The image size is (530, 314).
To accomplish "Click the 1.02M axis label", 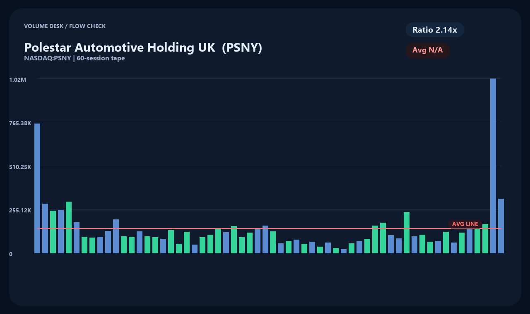I will click(18, 80).
